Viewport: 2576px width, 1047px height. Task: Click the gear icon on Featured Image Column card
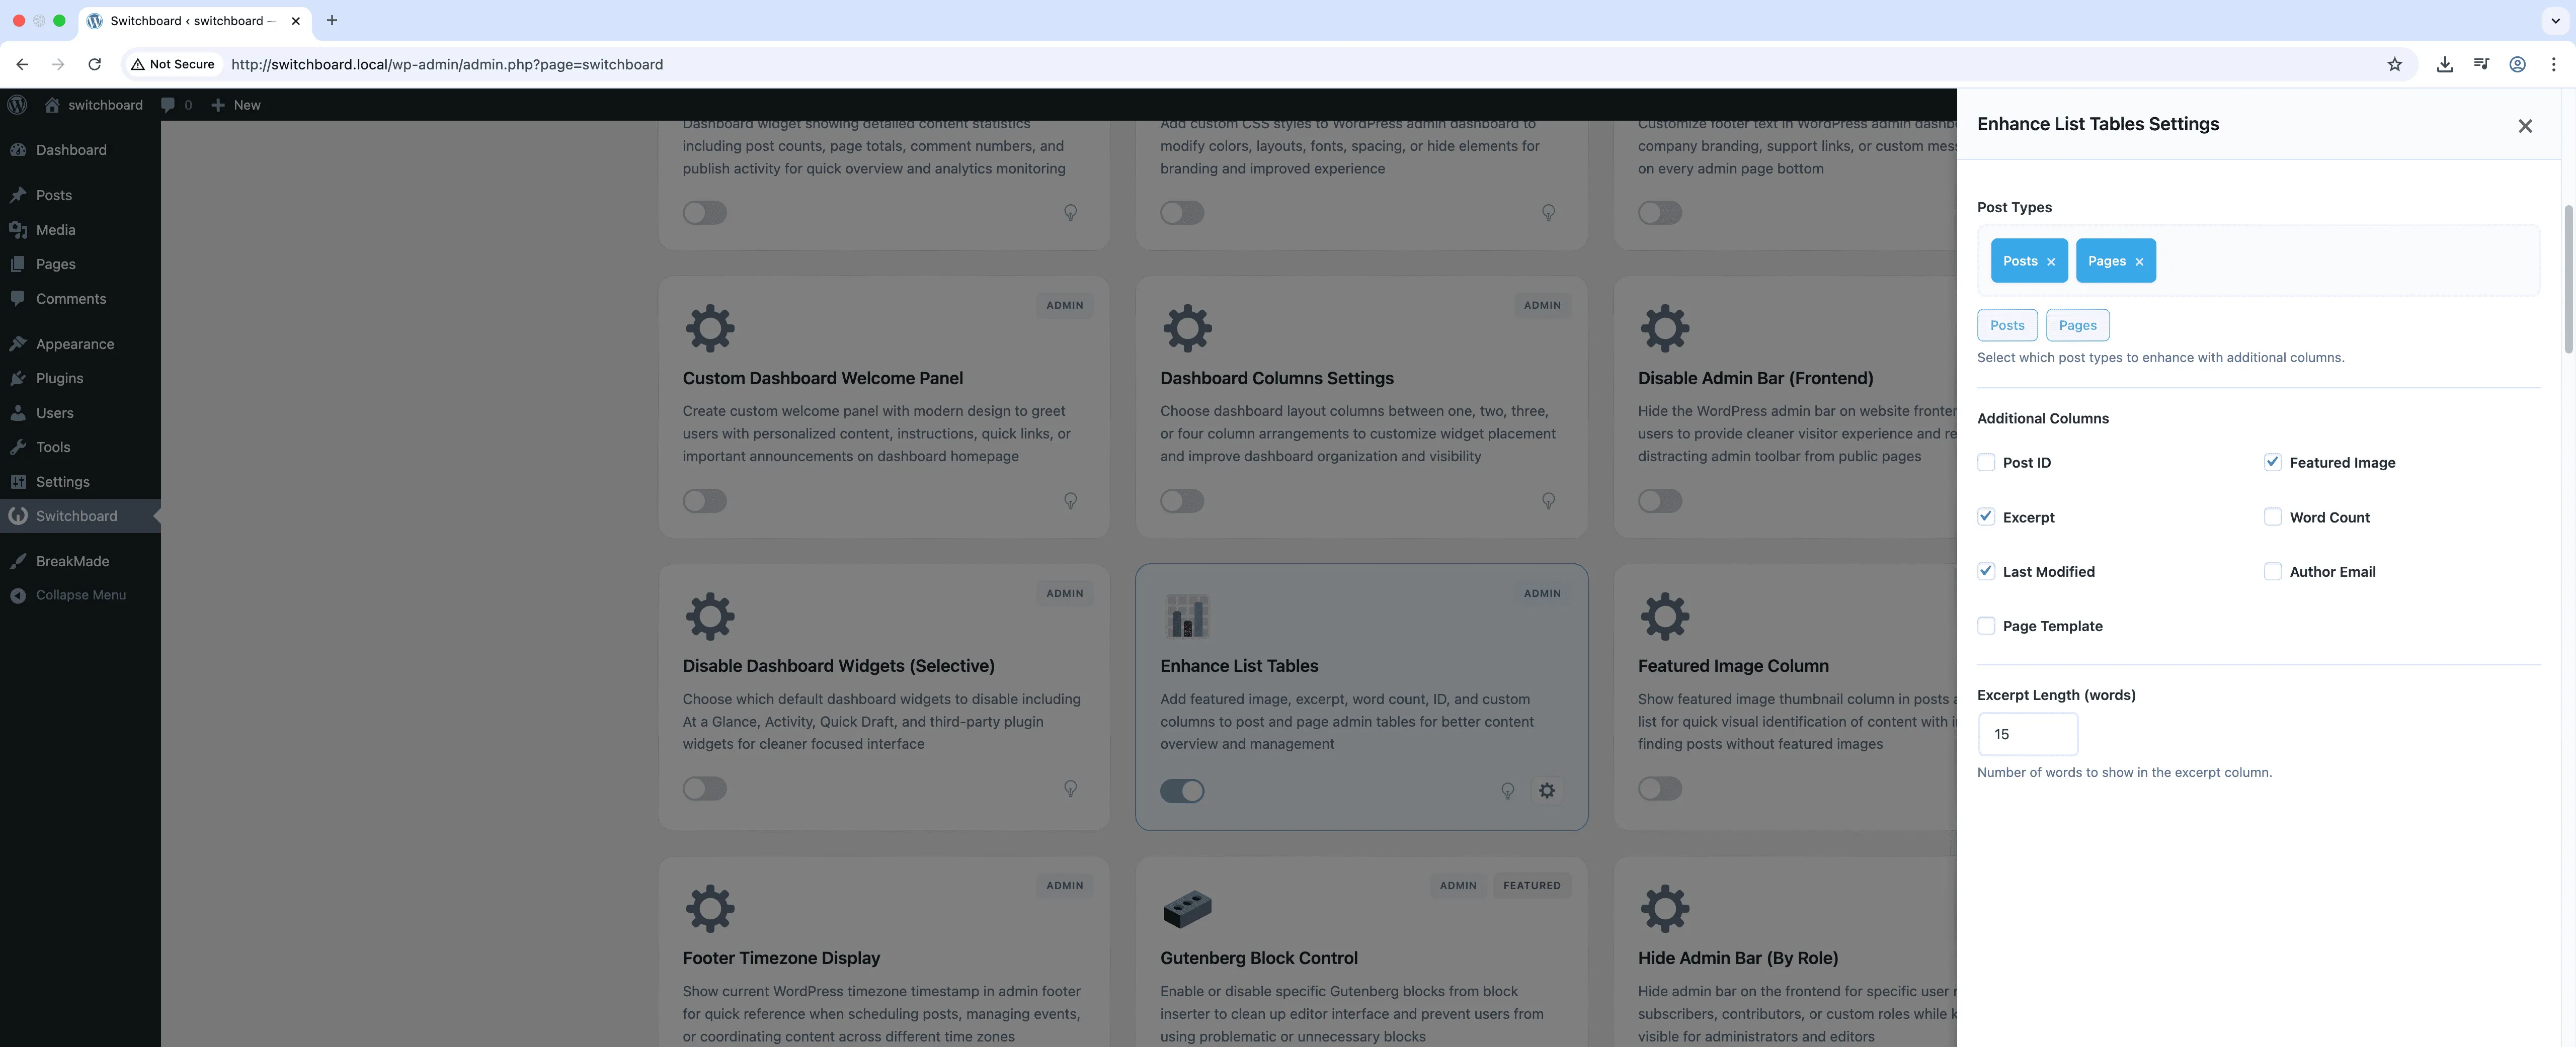(x=1664, y=617)
